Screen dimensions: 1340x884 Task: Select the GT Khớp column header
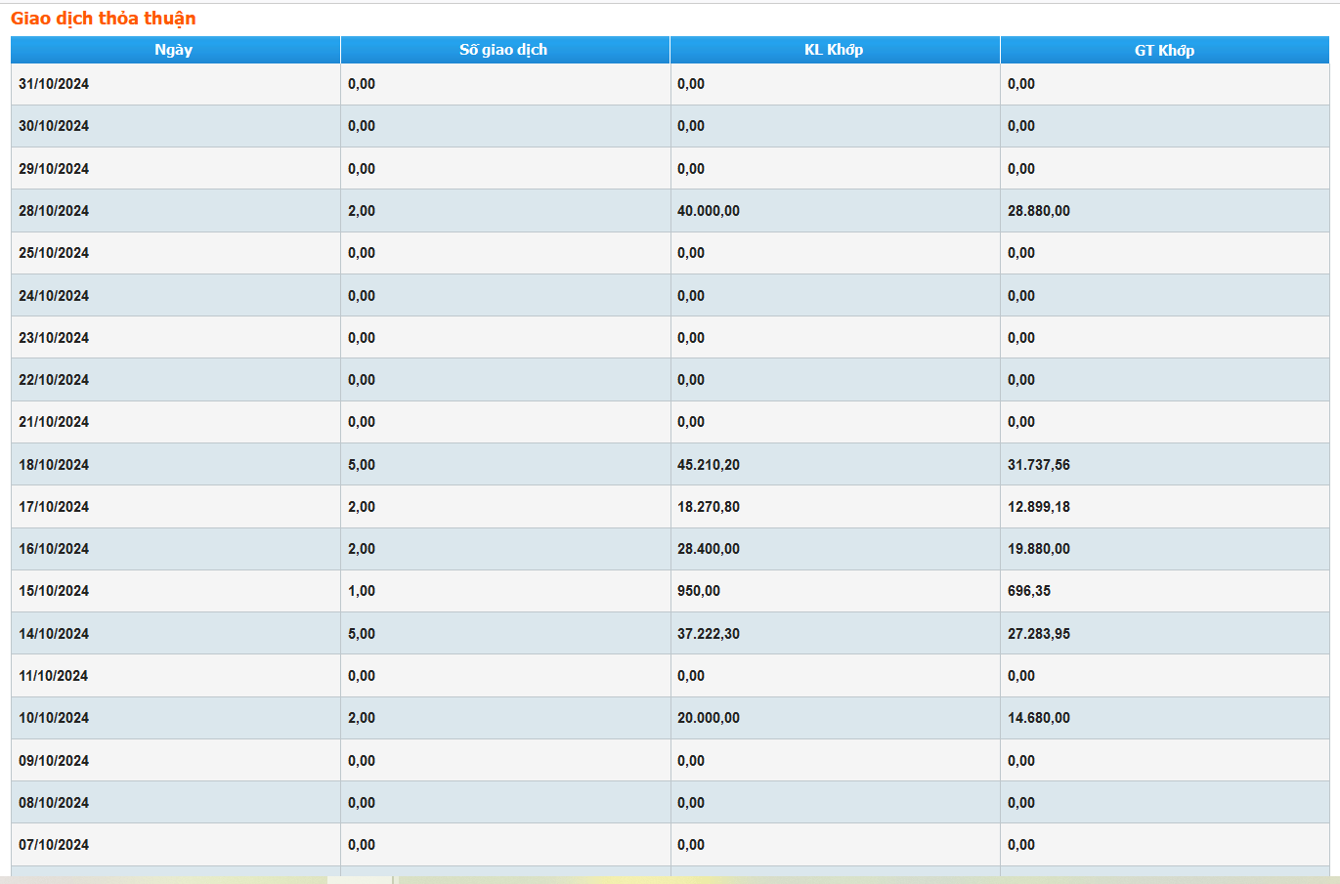pyautogui.click(x=1164, y=50)
